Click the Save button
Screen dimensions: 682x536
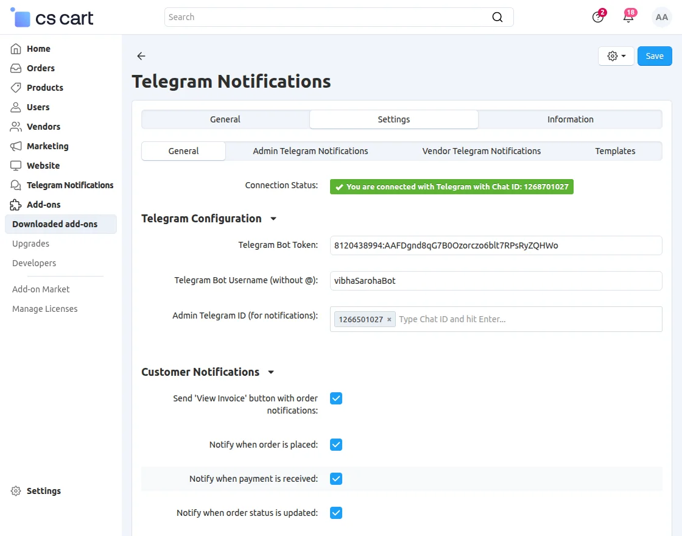coord(655,56)
